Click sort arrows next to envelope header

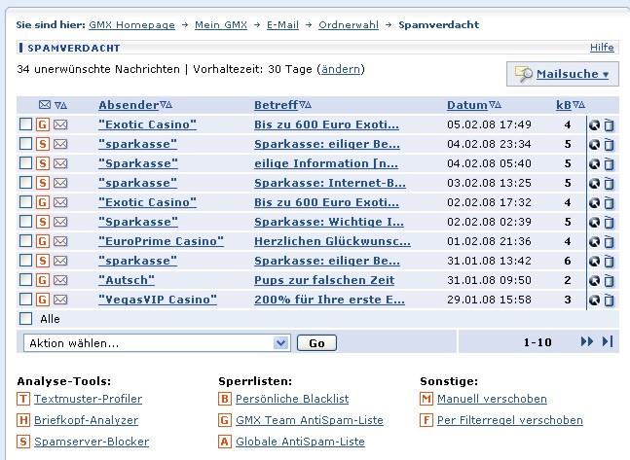[60, 106]
